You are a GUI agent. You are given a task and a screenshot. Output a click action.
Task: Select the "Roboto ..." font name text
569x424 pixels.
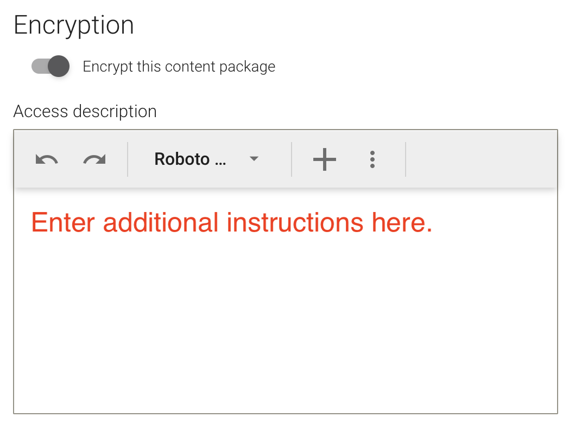click(x=190, y=159)
